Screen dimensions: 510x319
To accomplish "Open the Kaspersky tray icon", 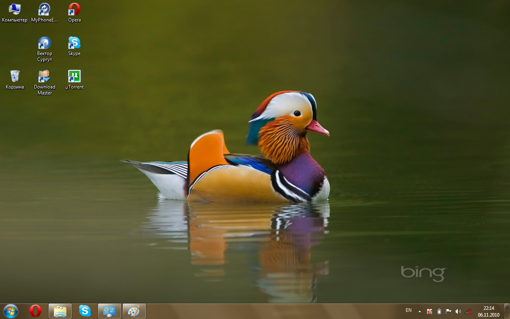I will (430, 311).
